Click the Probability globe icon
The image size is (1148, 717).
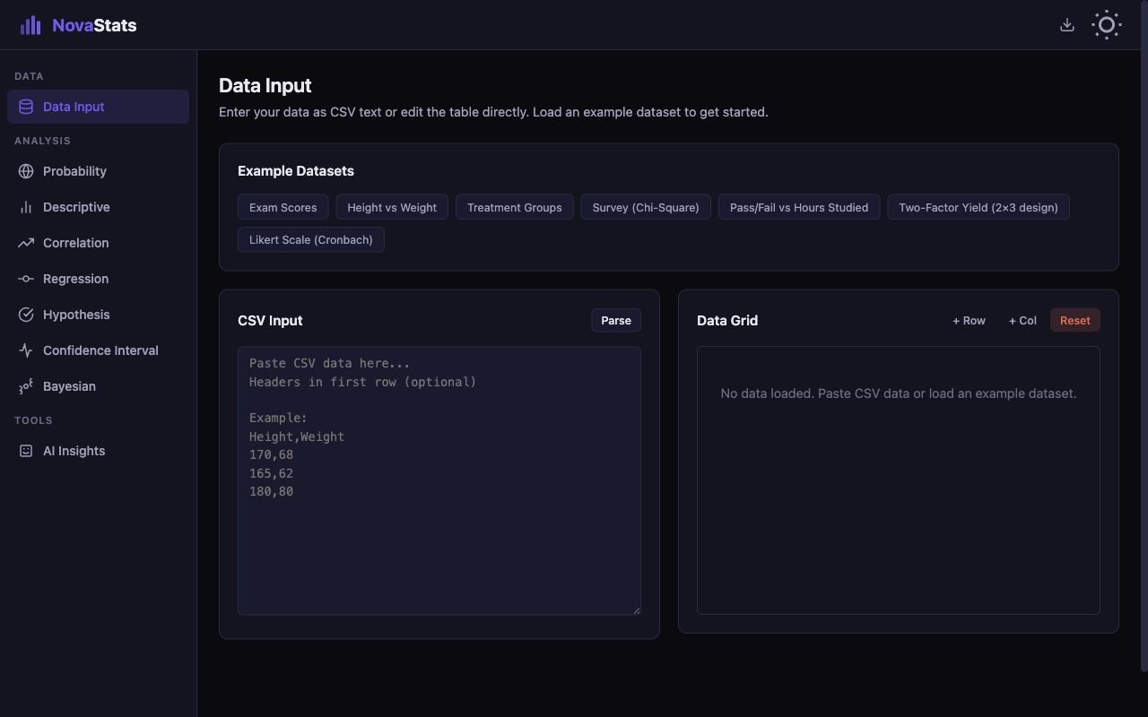(x=26, y=171)
